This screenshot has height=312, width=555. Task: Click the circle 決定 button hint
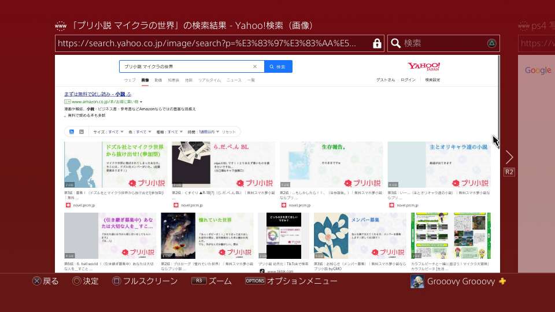click(x=86, y=281)
